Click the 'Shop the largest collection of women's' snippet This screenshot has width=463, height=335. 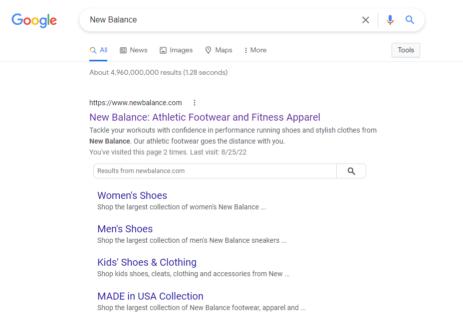click(182, 207)
